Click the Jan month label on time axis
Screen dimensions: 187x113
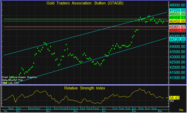[x=104, y=111]
